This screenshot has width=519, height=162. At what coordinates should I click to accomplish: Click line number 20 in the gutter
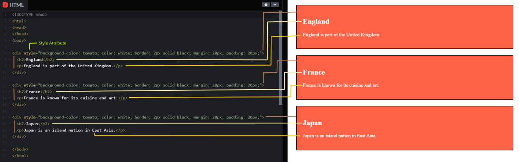click(x=5, y=136)
